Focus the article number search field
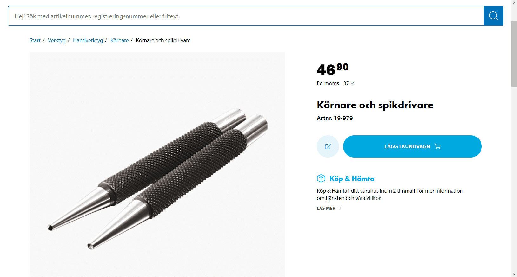Image resolution: width=517 pixels, height=277 pixels. click(x=246, y=16)
